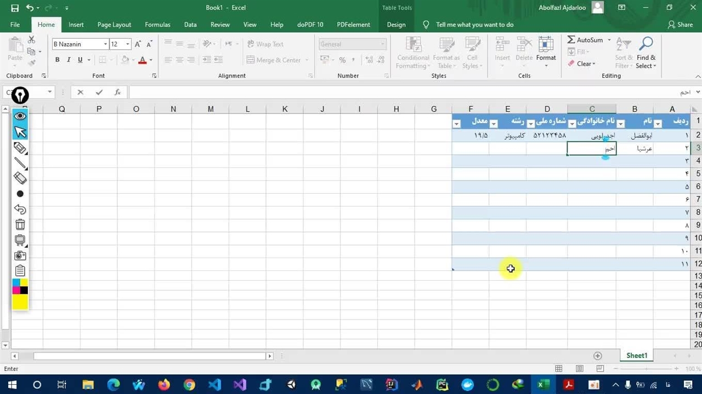
Task: Select the eraser tool in annotation toolbar
Action: click(x=20, y=178)
